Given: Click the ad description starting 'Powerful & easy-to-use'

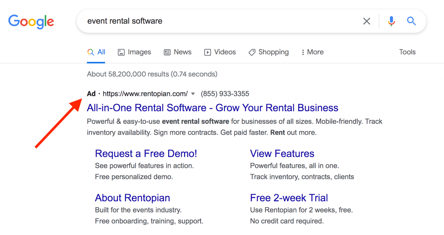Looking at the screenshot, I should [x=234, y=127].
